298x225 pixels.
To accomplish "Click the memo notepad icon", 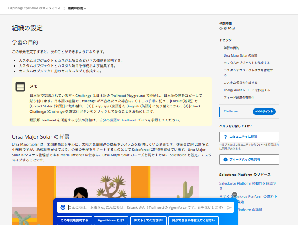I will pos(20,87).
